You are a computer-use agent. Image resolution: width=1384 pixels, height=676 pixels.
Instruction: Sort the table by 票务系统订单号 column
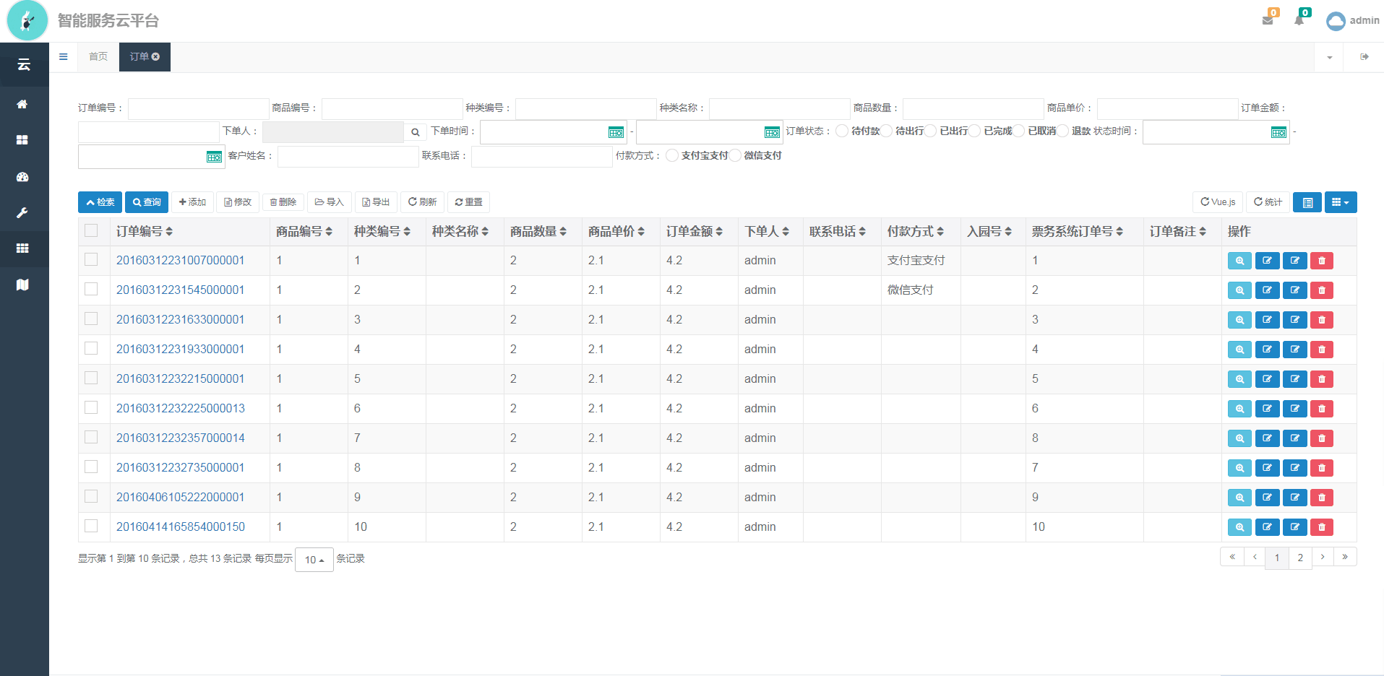pyautogui.click(x=1078, y=231)
